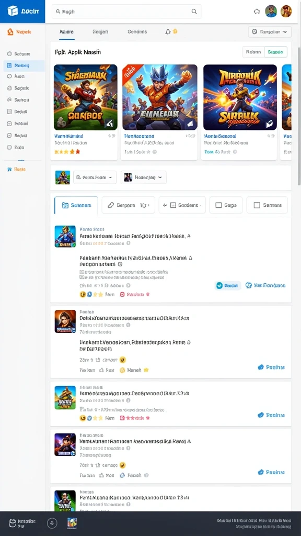Click the corner badge on the first game artwork
The width and height of the screenshot is (301, 536).
[x=111, y=124]
